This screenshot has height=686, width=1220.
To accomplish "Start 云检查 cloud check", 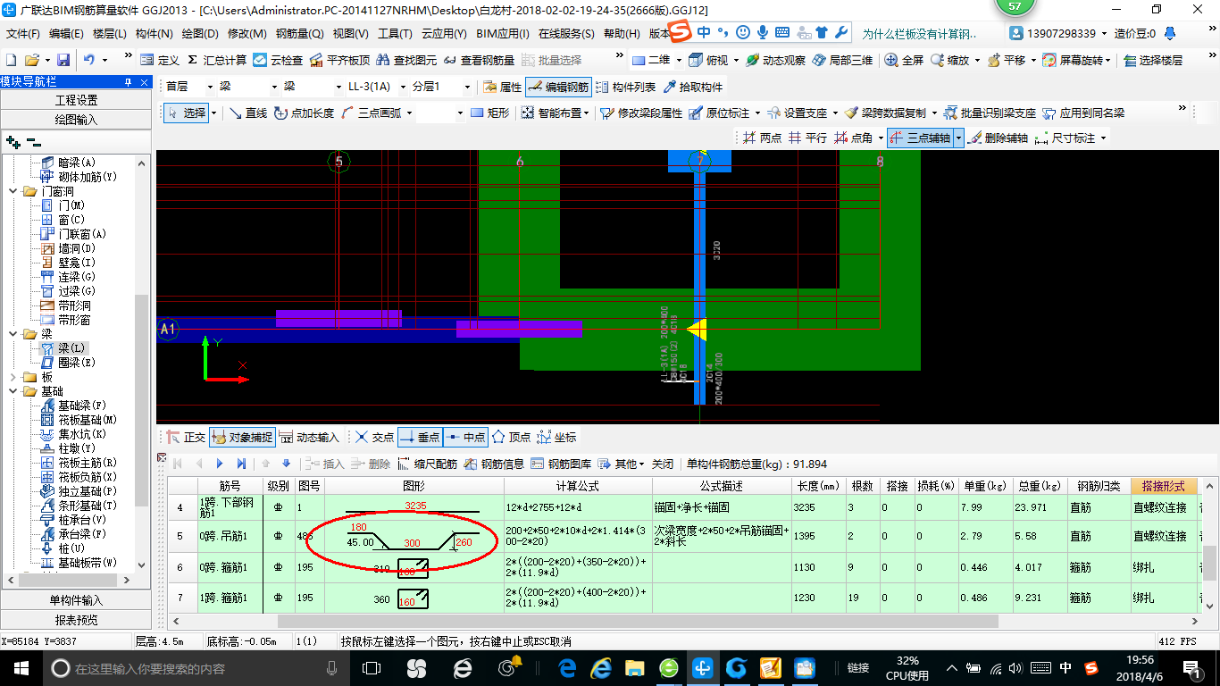I will (x=278, y=60).
